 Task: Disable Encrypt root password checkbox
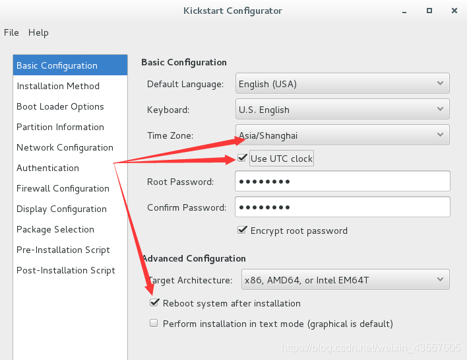pyautogui.click(x=243, y=231)
